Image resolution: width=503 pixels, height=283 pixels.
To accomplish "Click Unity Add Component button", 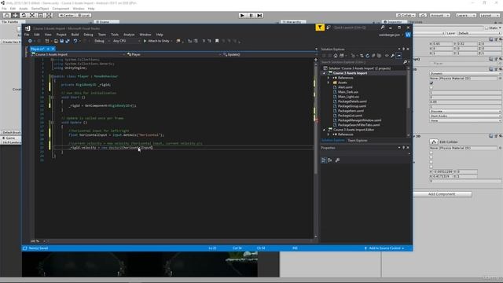I will 442,194.
